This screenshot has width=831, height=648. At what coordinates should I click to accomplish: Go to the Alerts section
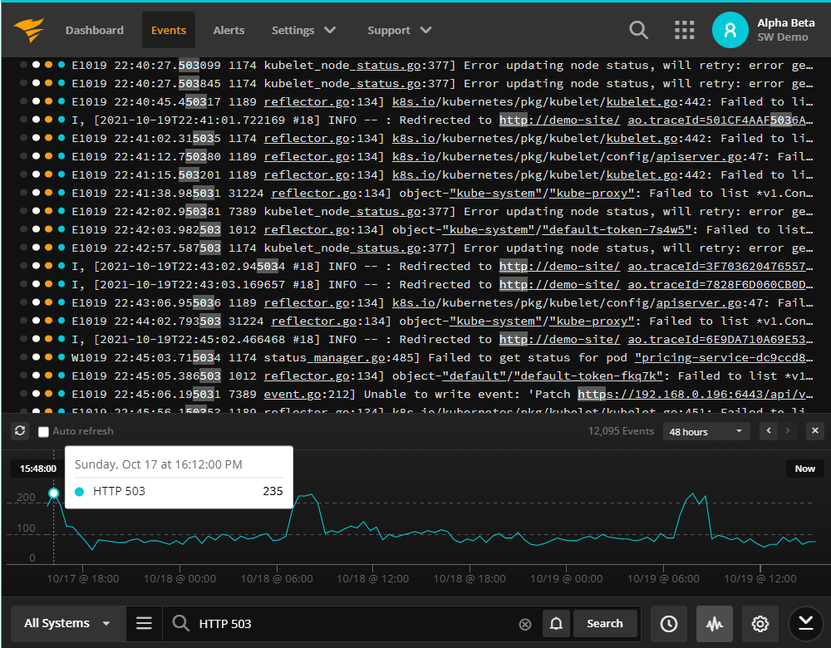[229, 30]
